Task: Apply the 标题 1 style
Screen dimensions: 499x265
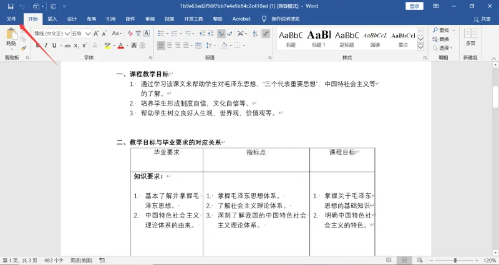Action: [319, 39]
